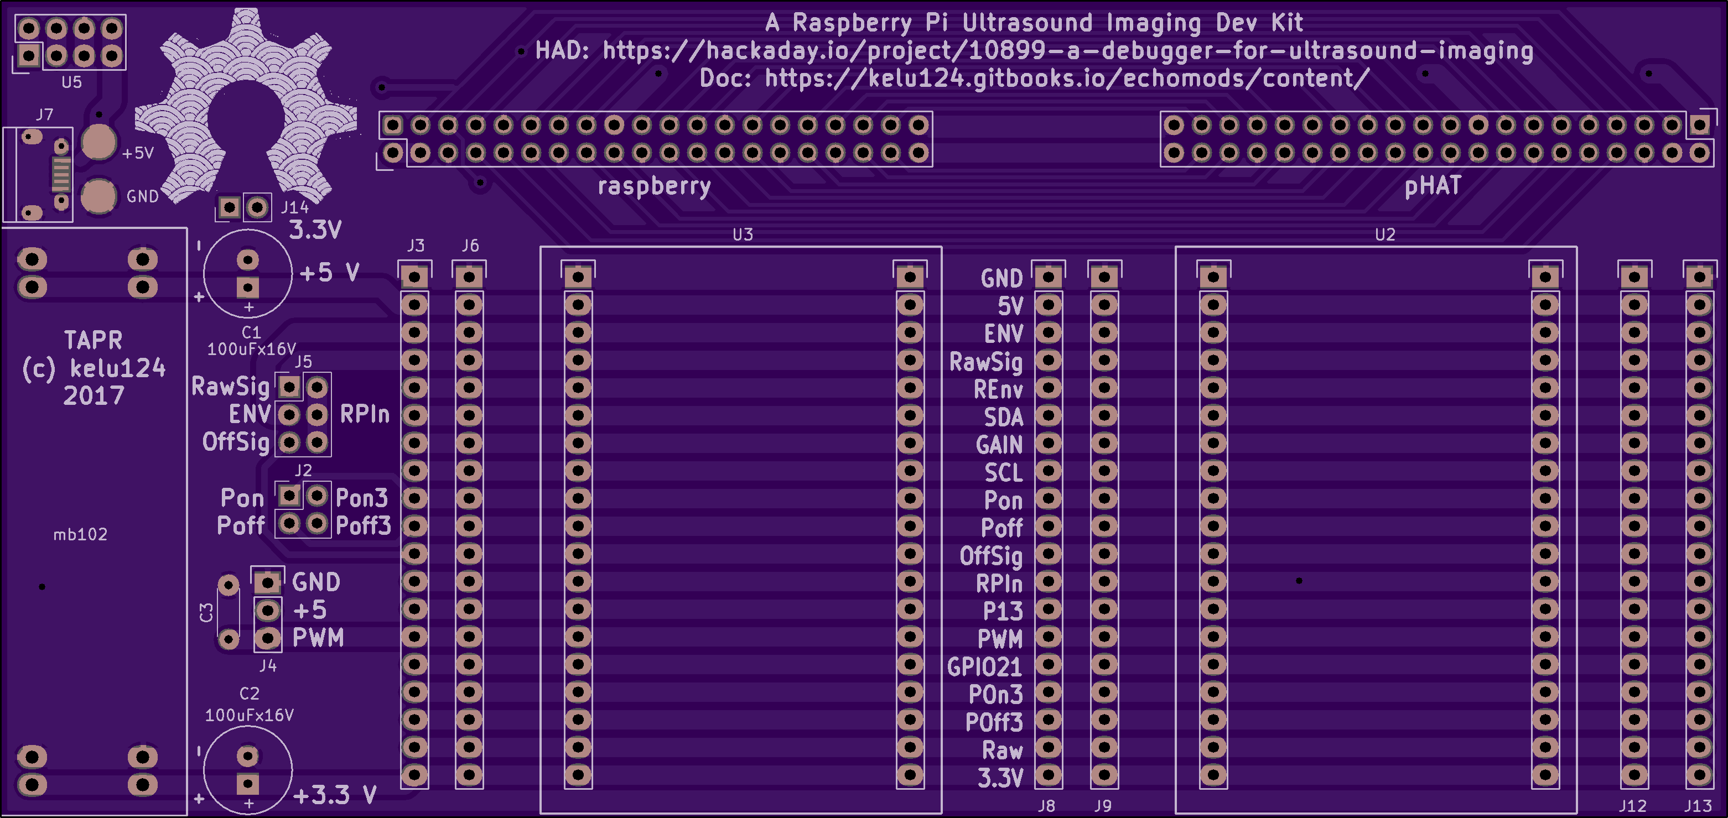Select the '+5 V' label beside capacitor C1
Image resolution: width=1728 pixels, height=818 pixels.
[x=329, y=273]
